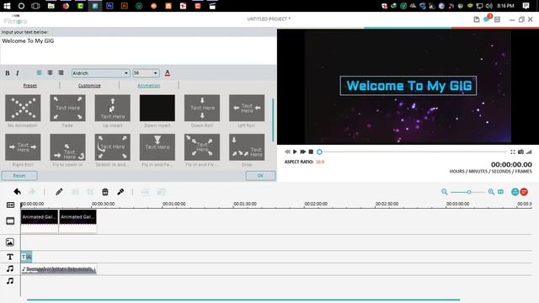The image size is (539, 303).
Task: Click the animation list scrollbar
Action: (x=273, y=120)
